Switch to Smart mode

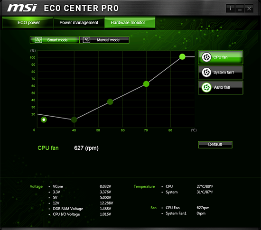tap(55, 40)
